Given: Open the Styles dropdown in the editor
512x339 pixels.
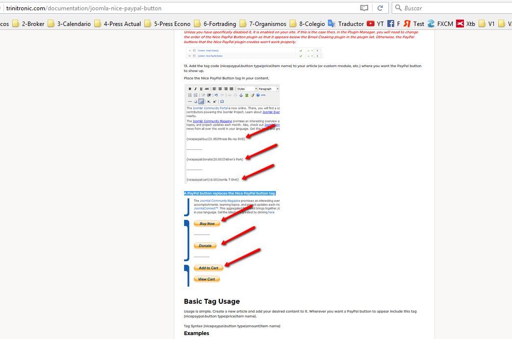Looking at the screenshot, I should click(x=246, y=89).
